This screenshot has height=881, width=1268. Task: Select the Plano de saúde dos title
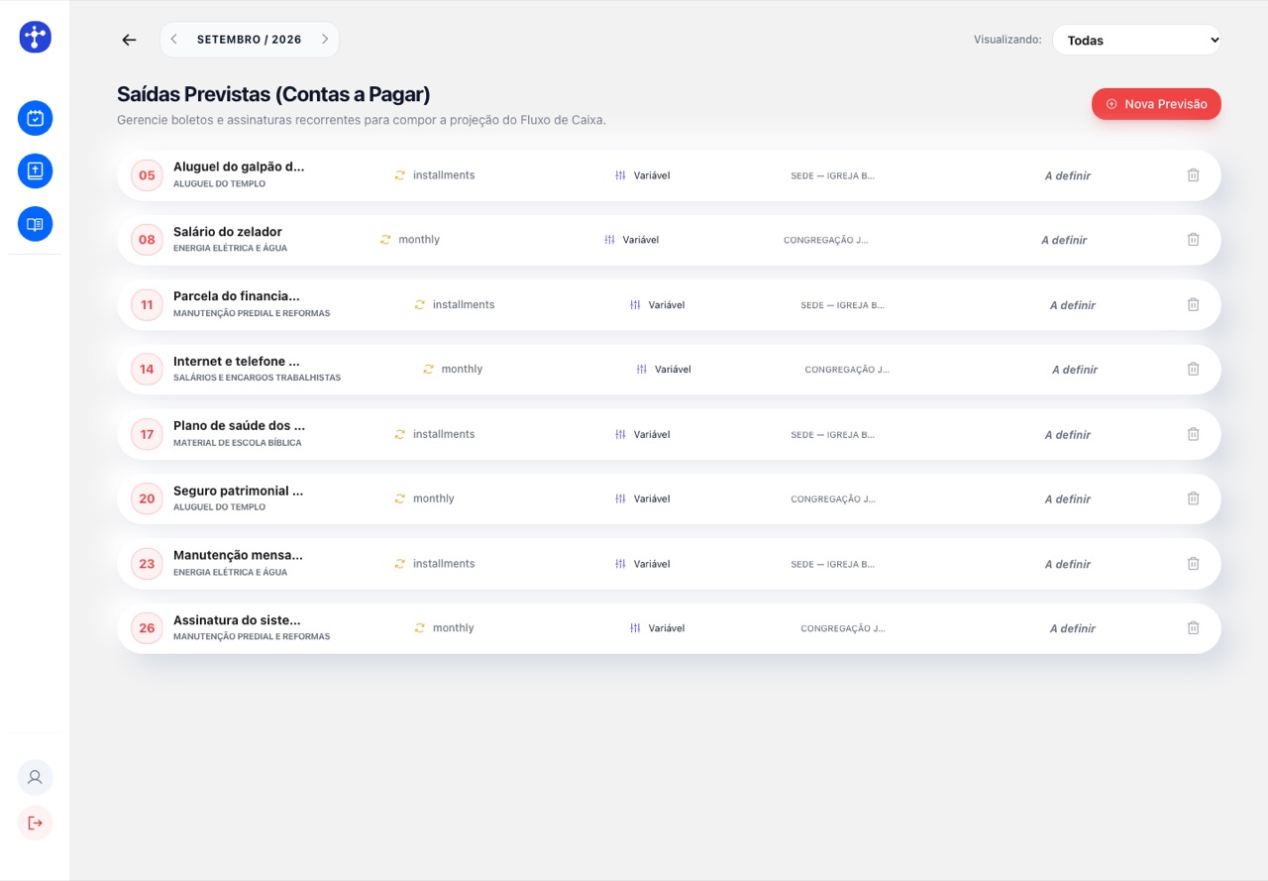239,425
